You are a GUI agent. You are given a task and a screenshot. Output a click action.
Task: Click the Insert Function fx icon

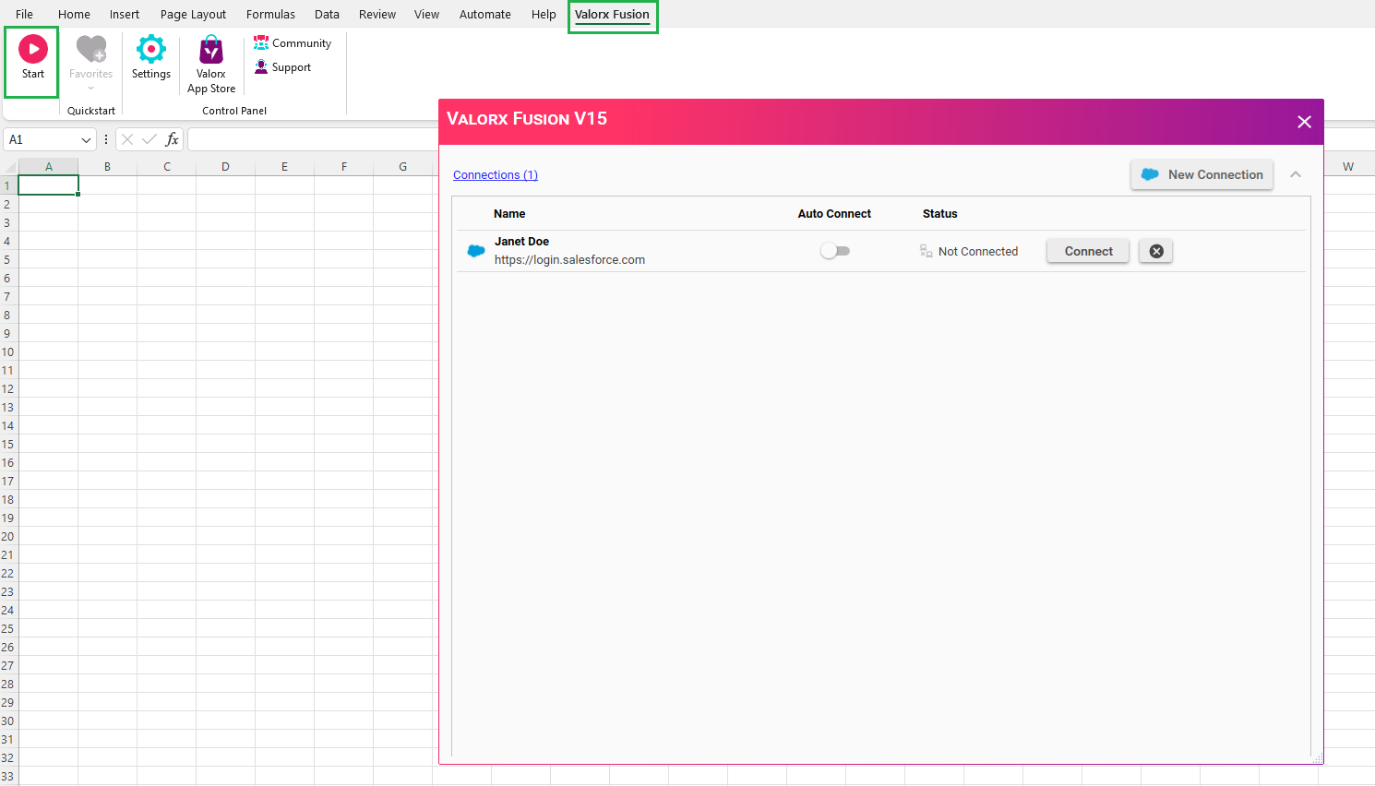pos(173,139)
